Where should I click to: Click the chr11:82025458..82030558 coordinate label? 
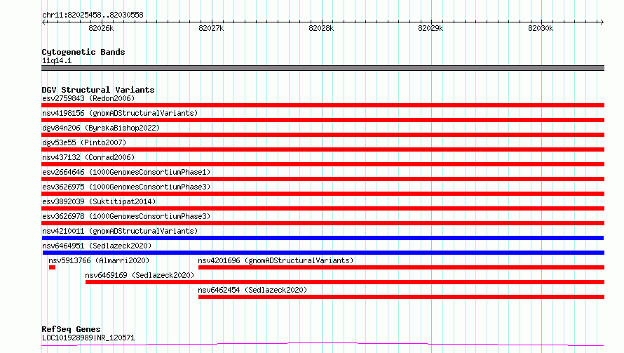pos(93,15)
